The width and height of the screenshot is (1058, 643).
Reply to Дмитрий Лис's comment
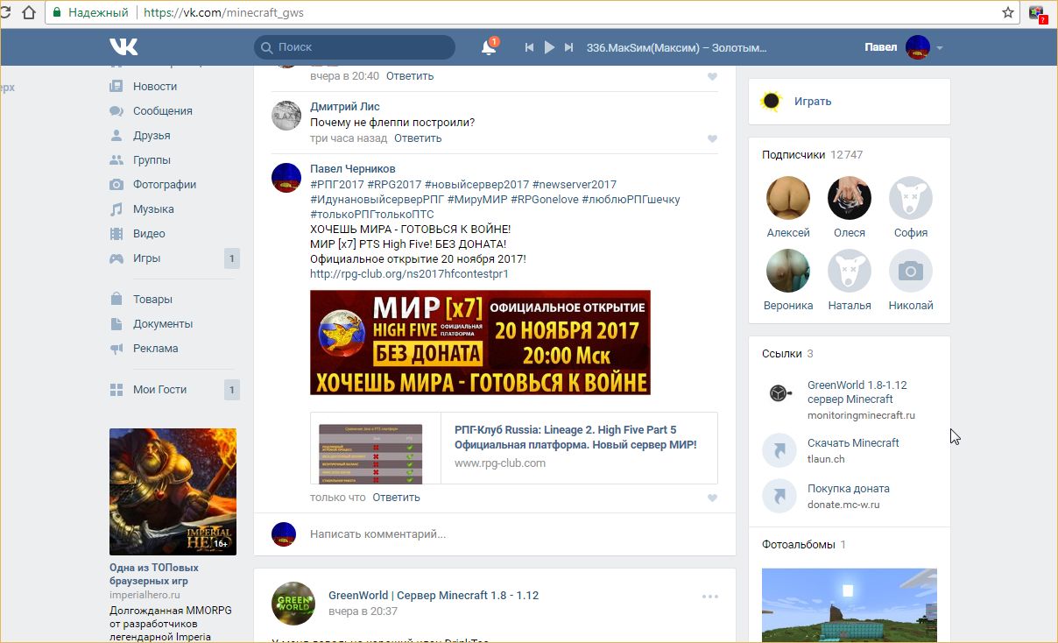coord(418,138)
